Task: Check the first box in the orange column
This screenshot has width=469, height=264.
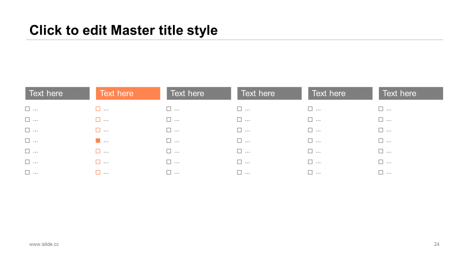Action: 98,109
